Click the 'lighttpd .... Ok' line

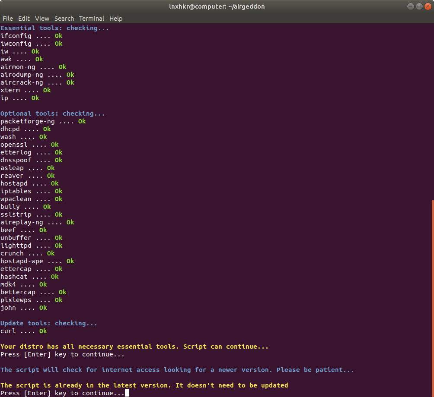[31, 246]
